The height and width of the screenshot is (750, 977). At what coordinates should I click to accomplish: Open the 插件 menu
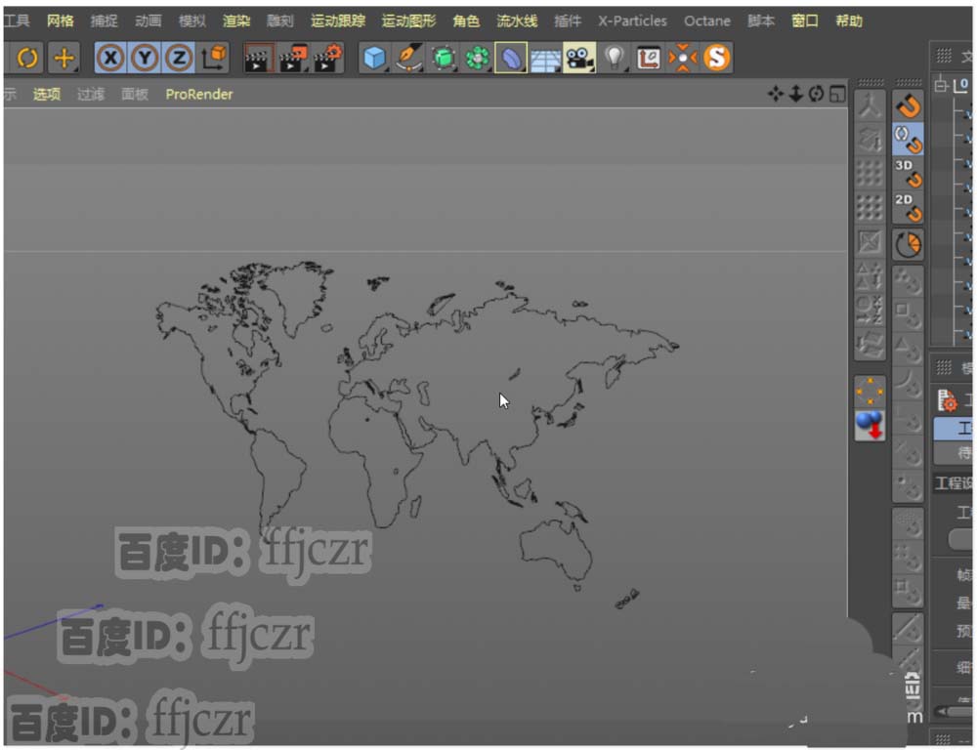point(568,21)
